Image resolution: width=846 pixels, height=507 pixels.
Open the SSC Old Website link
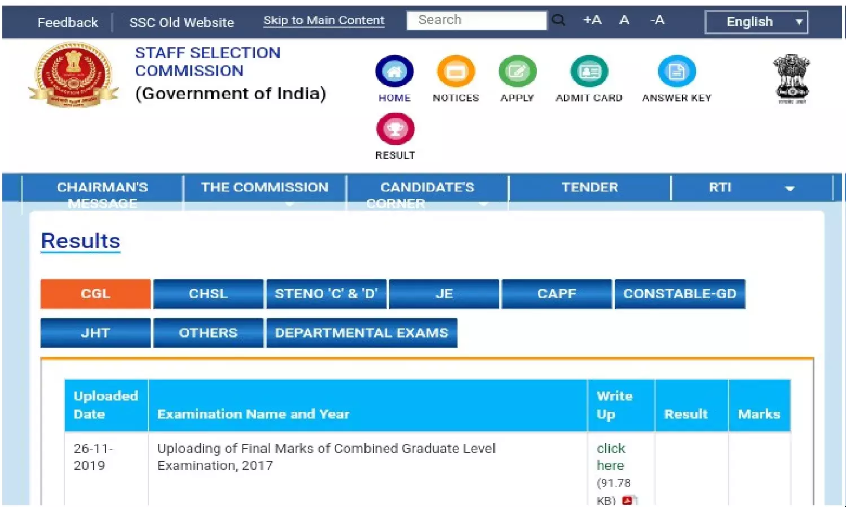pos(182,23)
